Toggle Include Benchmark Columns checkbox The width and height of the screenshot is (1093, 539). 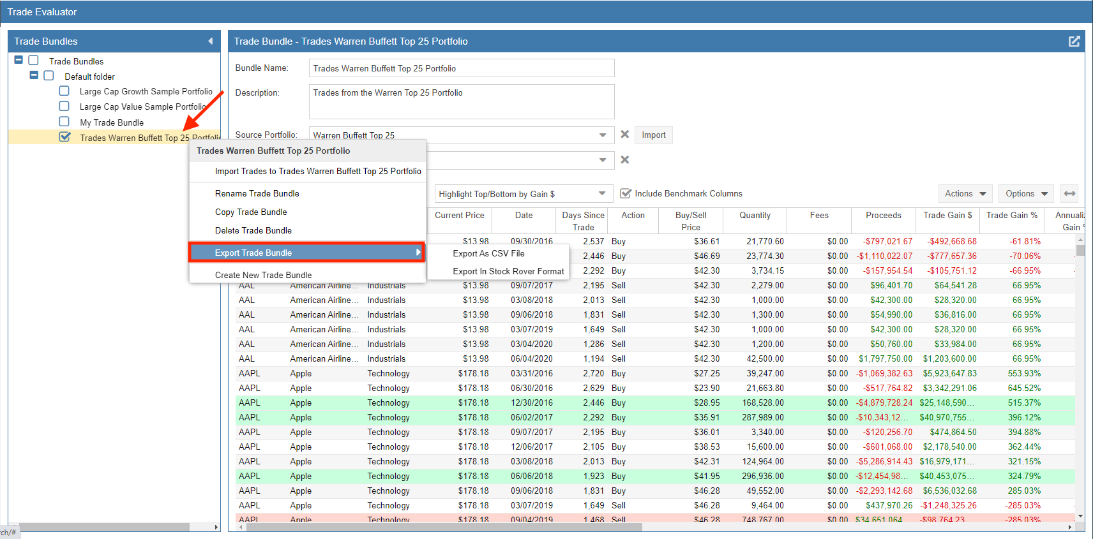tap(626, 193)
